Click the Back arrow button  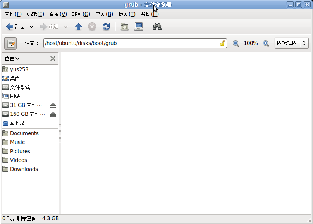tap(15, 27)
